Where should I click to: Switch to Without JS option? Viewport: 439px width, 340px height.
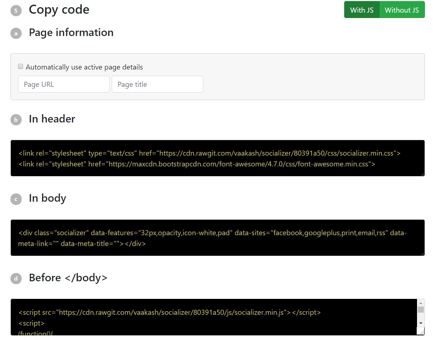402,10
